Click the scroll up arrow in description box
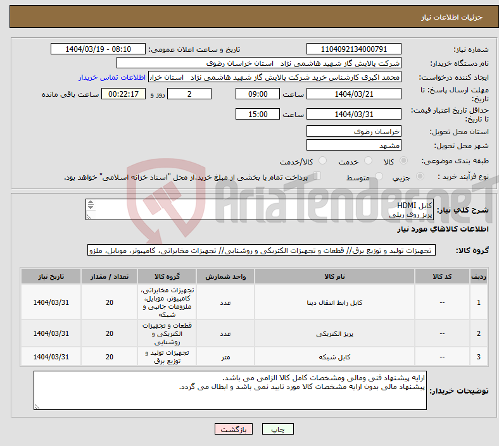Image resolution: width=499 pixels, height=446 pixels. (91, 202)
